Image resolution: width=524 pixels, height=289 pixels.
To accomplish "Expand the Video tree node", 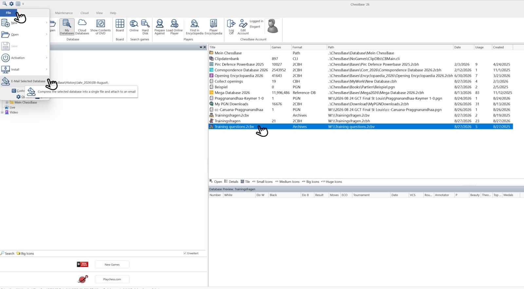I will pos(2,112).
